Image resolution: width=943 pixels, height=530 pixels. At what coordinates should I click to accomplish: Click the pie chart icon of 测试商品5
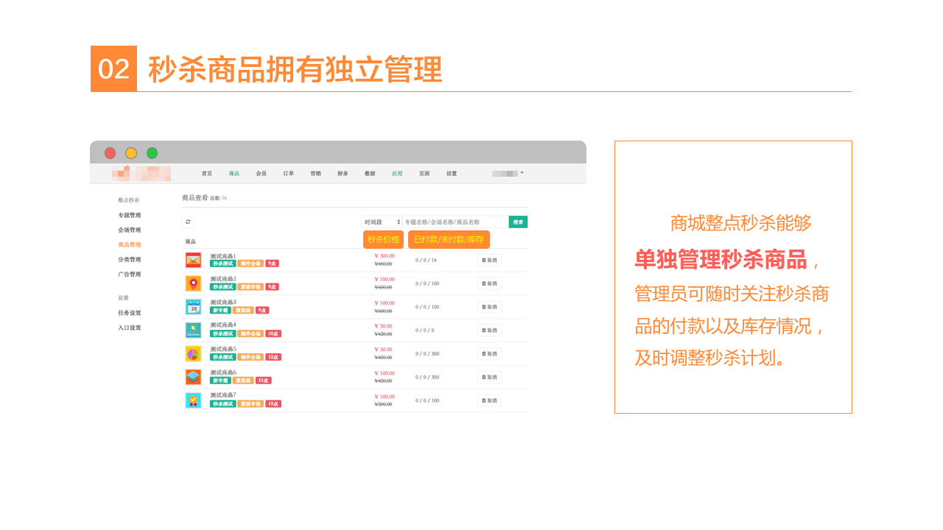coord(193,354)
